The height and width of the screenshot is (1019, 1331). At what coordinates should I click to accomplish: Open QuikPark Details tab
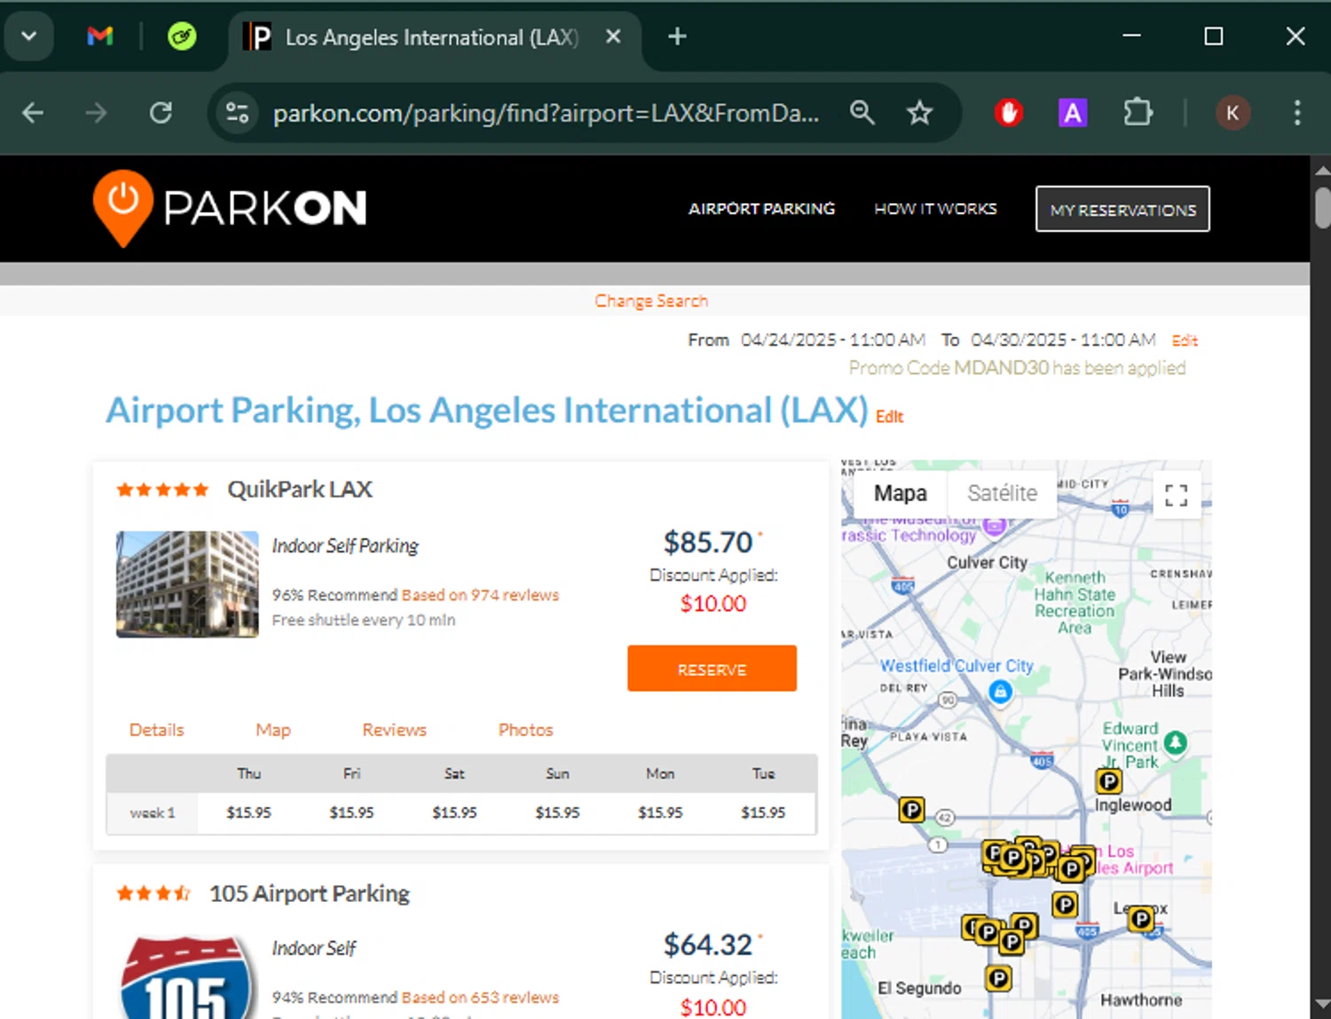(x=157, y=730)
